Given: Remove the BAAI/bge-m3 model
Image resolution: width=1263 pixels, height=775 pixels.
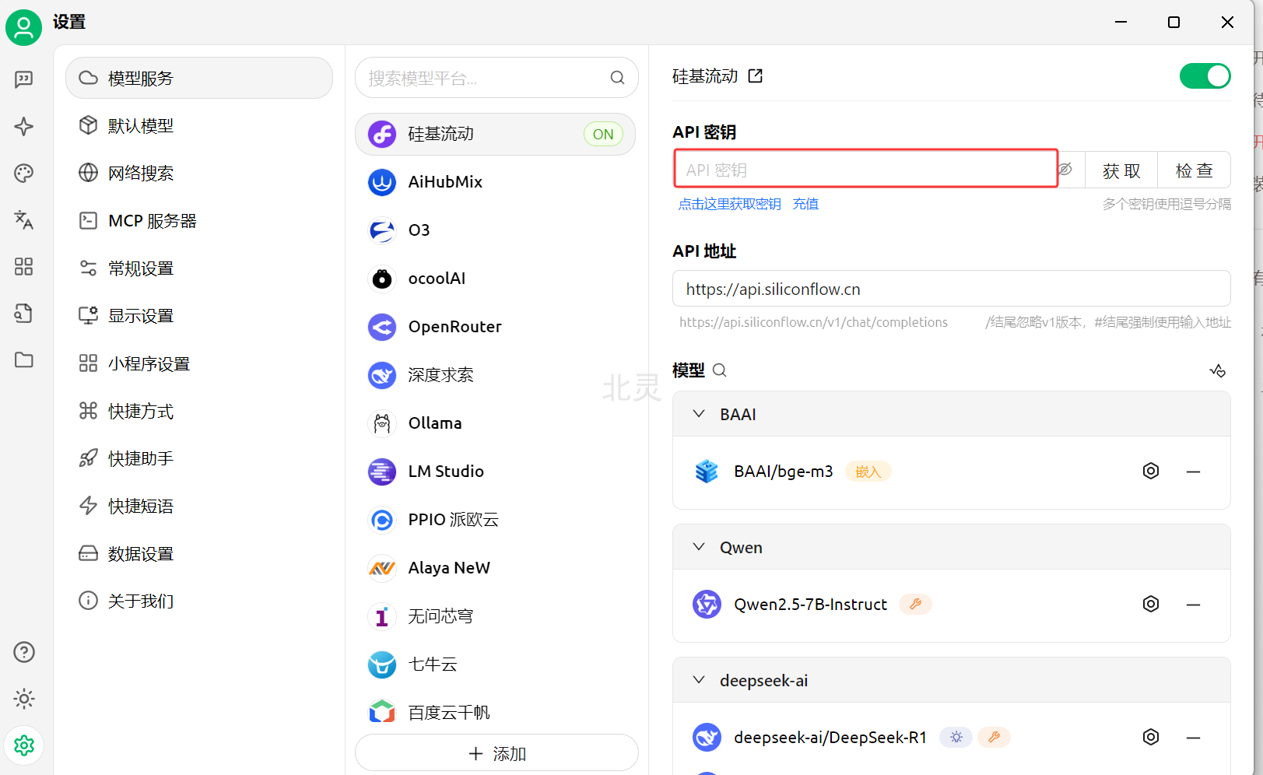Looking at the screenshot, I should pos(1193,472).
